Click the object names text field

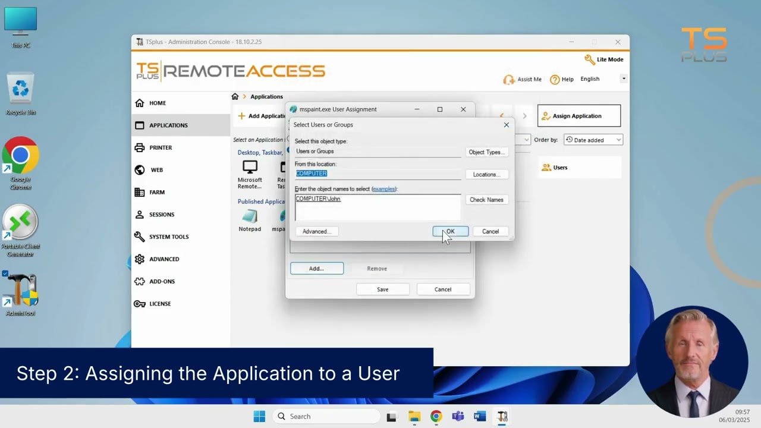[x=378, y=207]
